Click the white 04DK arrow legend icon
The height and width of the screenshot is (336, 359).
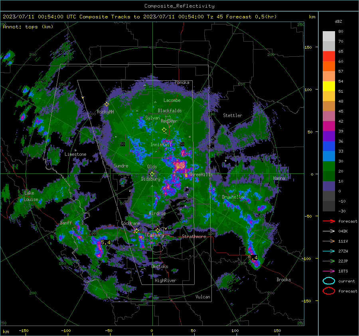329,231
